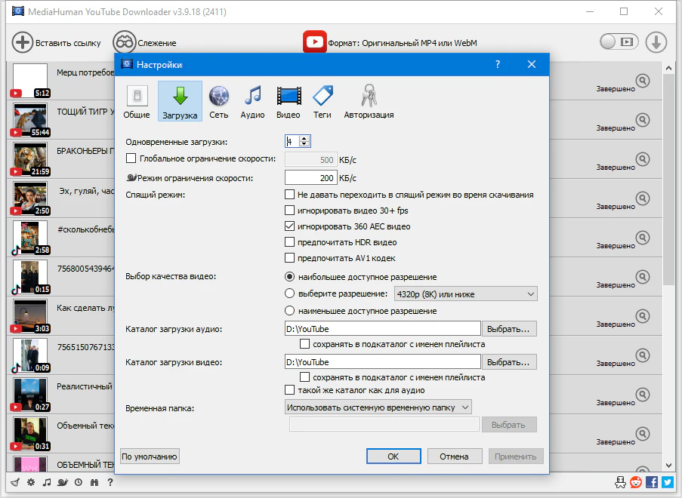Open the Сеть globe icon section
682x498 pixels.
(219, 101)
